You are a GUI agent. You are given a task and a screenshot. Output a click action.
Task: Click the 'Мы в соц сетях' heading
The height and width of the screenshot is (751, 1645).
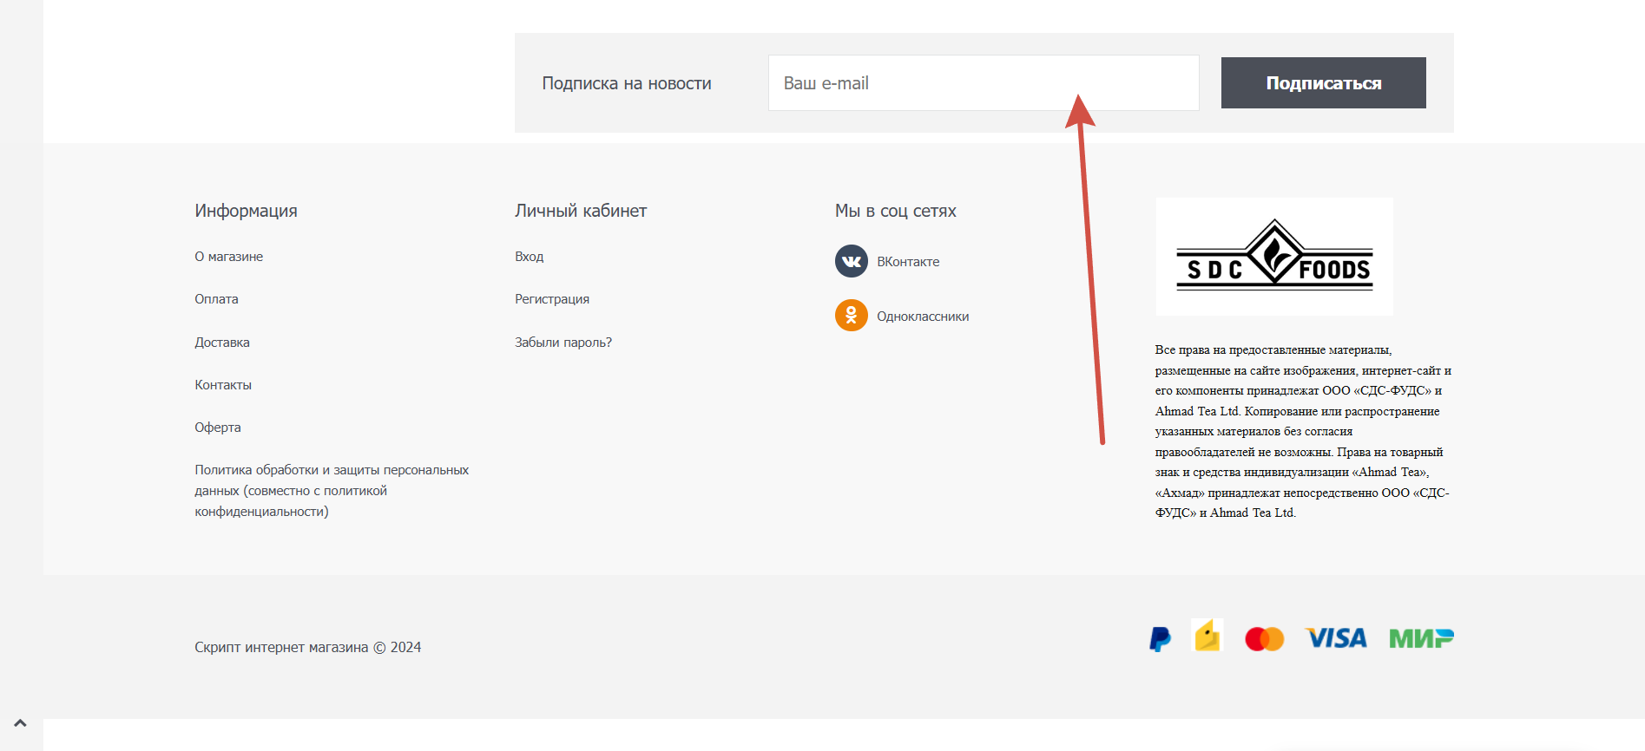896,211
